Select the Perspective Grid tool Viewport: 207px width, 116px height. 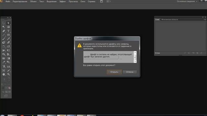point(8,54)
